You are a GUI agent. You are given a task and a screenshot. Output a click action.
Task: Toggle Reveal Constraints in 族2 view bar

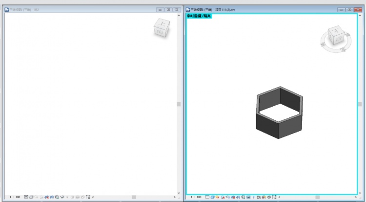coord(88,197)
